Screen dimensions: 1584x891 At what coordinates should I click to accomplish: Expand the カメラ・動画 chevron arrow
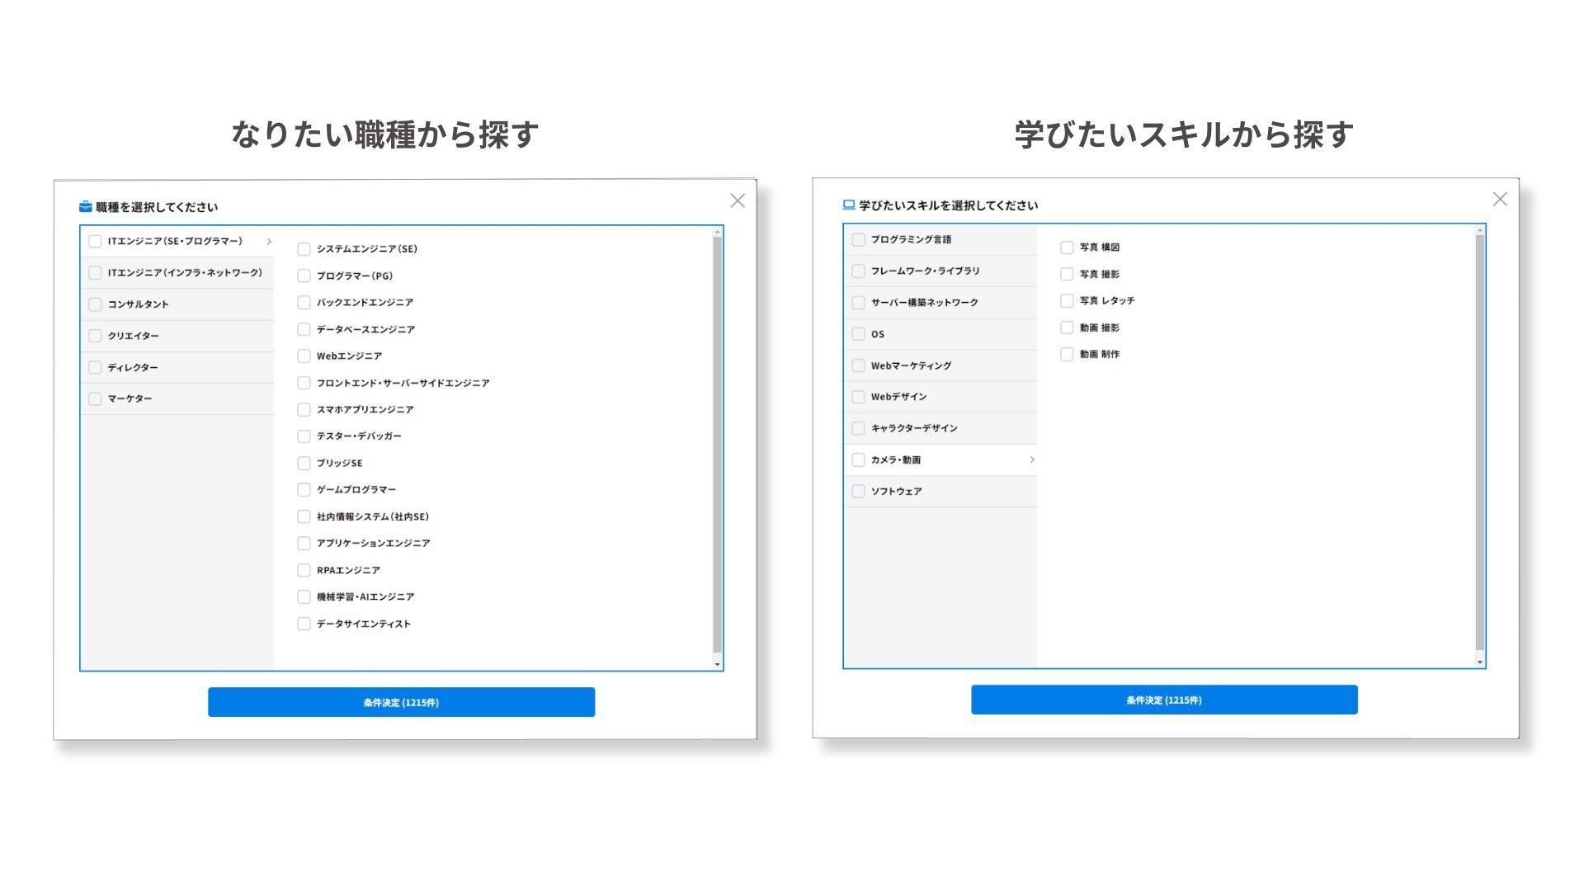click(1032, 460)
